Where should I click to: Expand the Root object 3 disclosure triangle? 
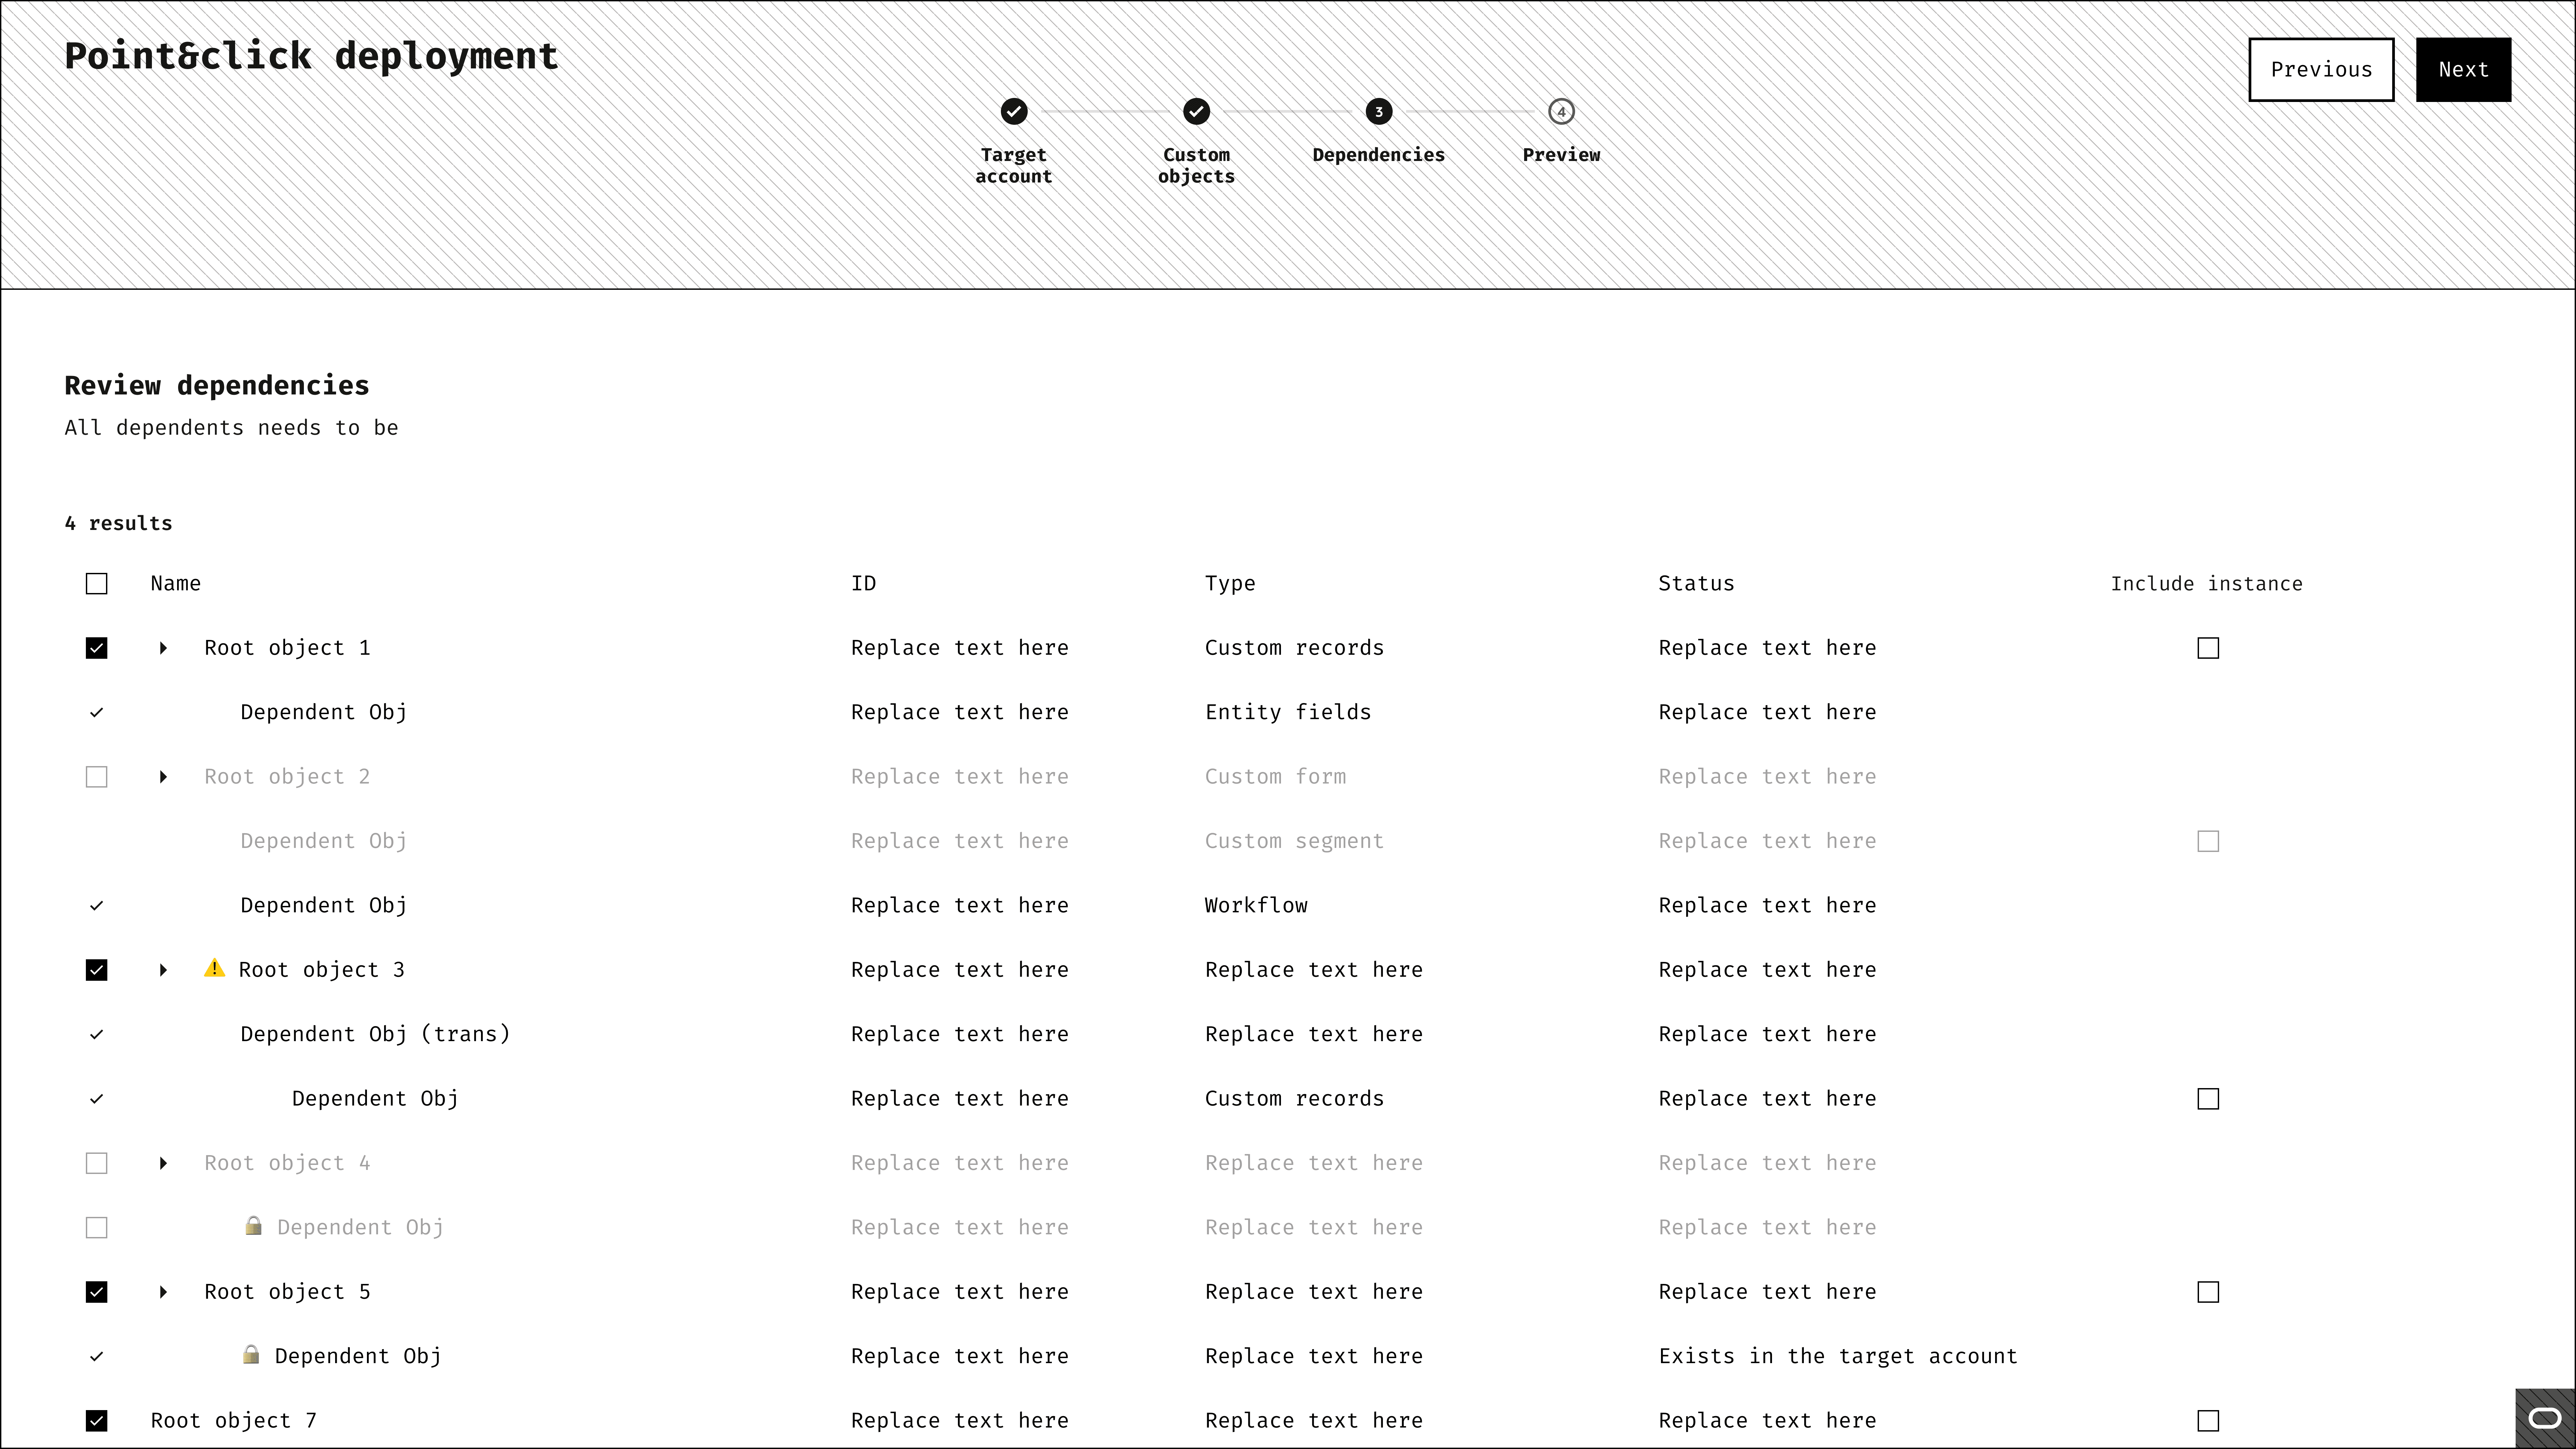pyautogui.click(x=163, y=970)
